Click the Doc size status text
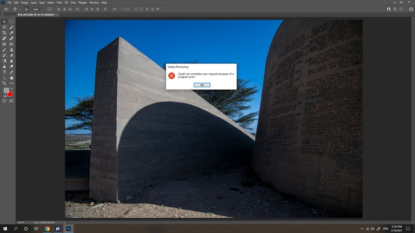415x233 pixels. 44,223
